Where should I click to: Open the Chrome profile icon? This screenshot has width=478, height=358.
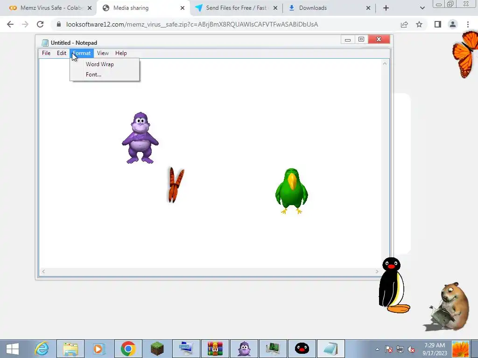pyautogui.click(x=453, y=24)
